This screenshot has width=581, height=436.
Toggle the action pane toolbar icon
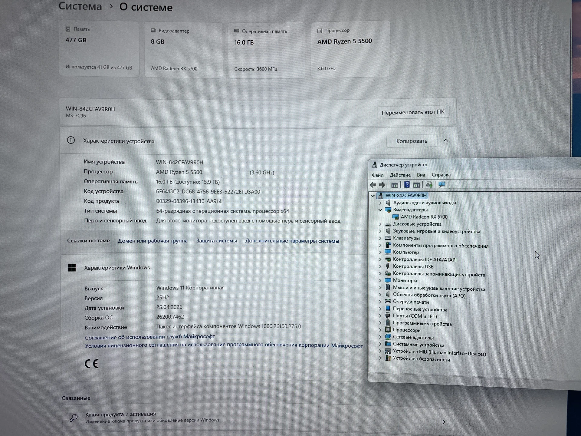click(417, 185)
